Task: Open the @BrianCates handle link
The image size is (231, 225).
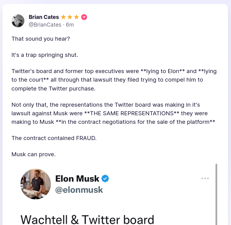Action: pyautogui.click(x=45, y=25)
